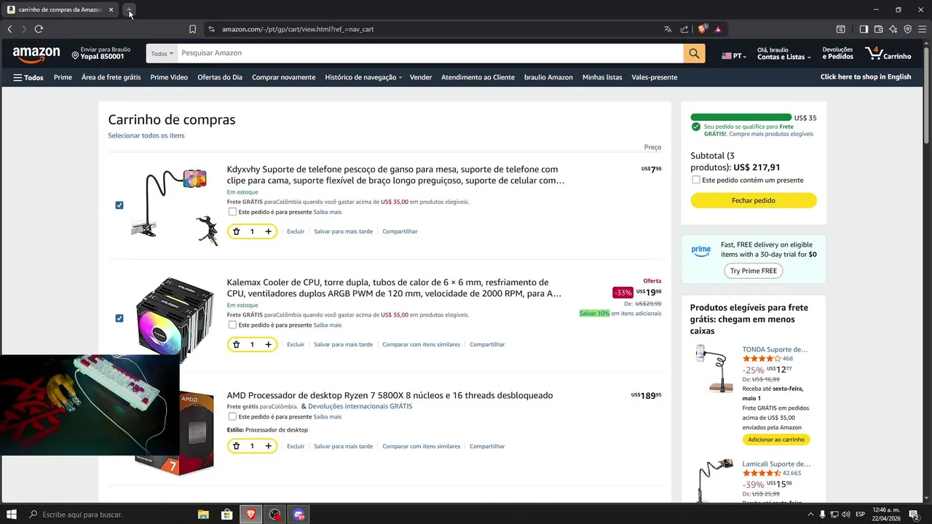Screen dimensions: 932x524
Task: Select the Amazon cart browser tab
Action: click(60, 10)
